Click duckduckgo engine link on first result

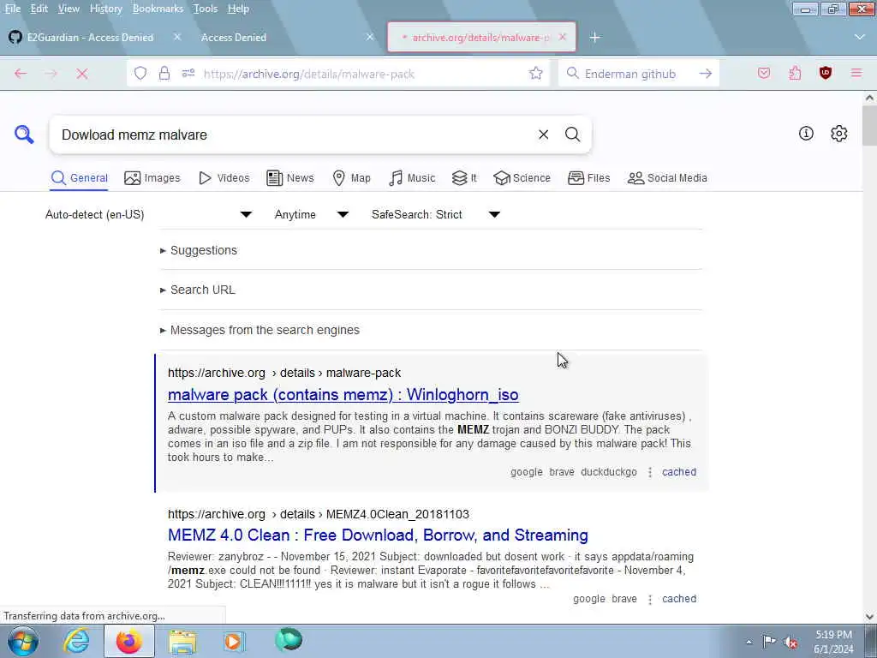(609, 472)
